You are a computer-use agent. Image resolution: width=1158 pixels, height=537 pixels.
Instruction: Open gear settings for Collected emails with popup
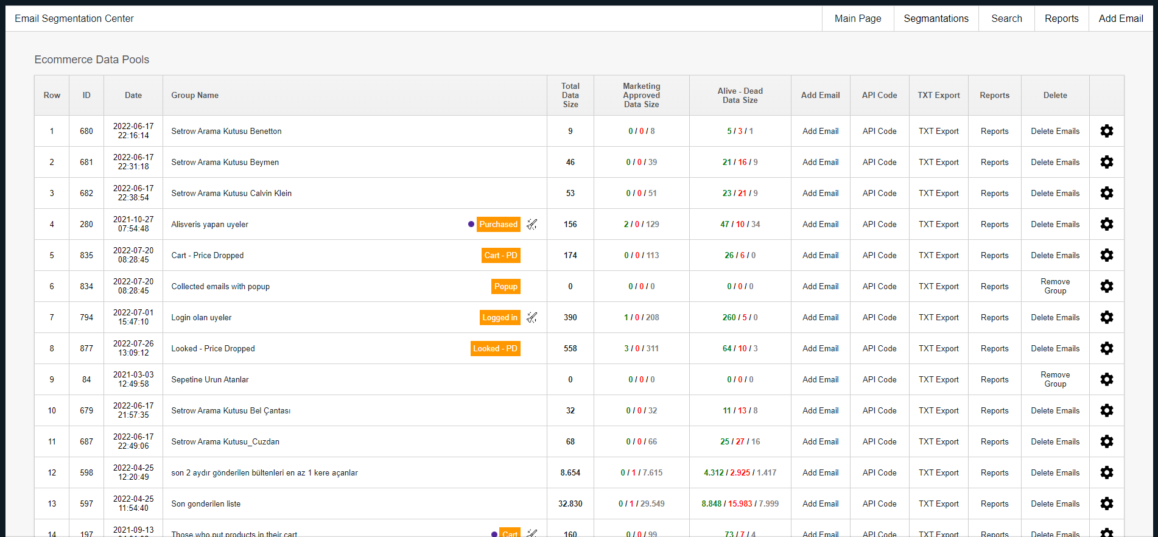tap(1107, 286)
